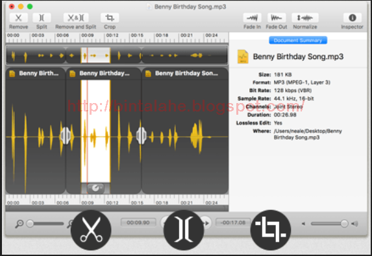
Task: Click the split handle between first and second clips
Action: [66, 135]
